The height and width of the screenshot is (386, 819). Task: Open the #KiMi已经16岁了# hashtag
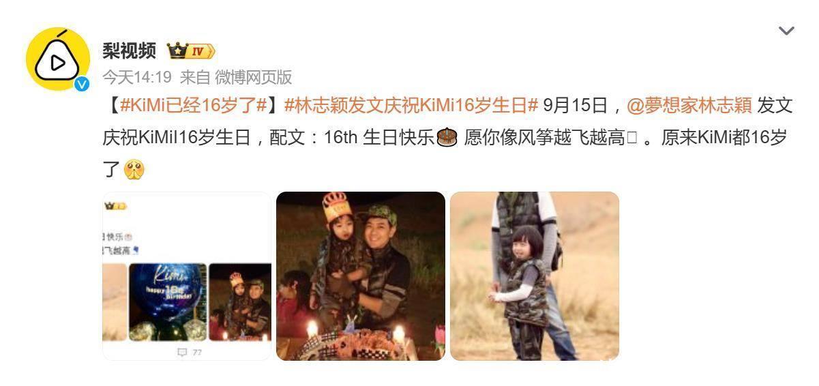(193, 106)
